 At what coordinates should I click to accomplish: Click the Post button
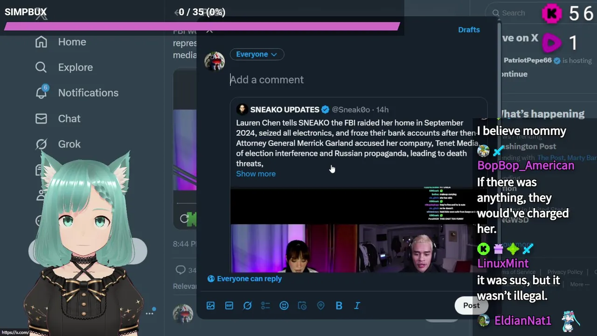[x=471, y=306]
